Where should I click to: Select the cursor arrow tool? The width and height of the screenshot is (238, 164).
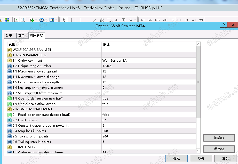64,20
